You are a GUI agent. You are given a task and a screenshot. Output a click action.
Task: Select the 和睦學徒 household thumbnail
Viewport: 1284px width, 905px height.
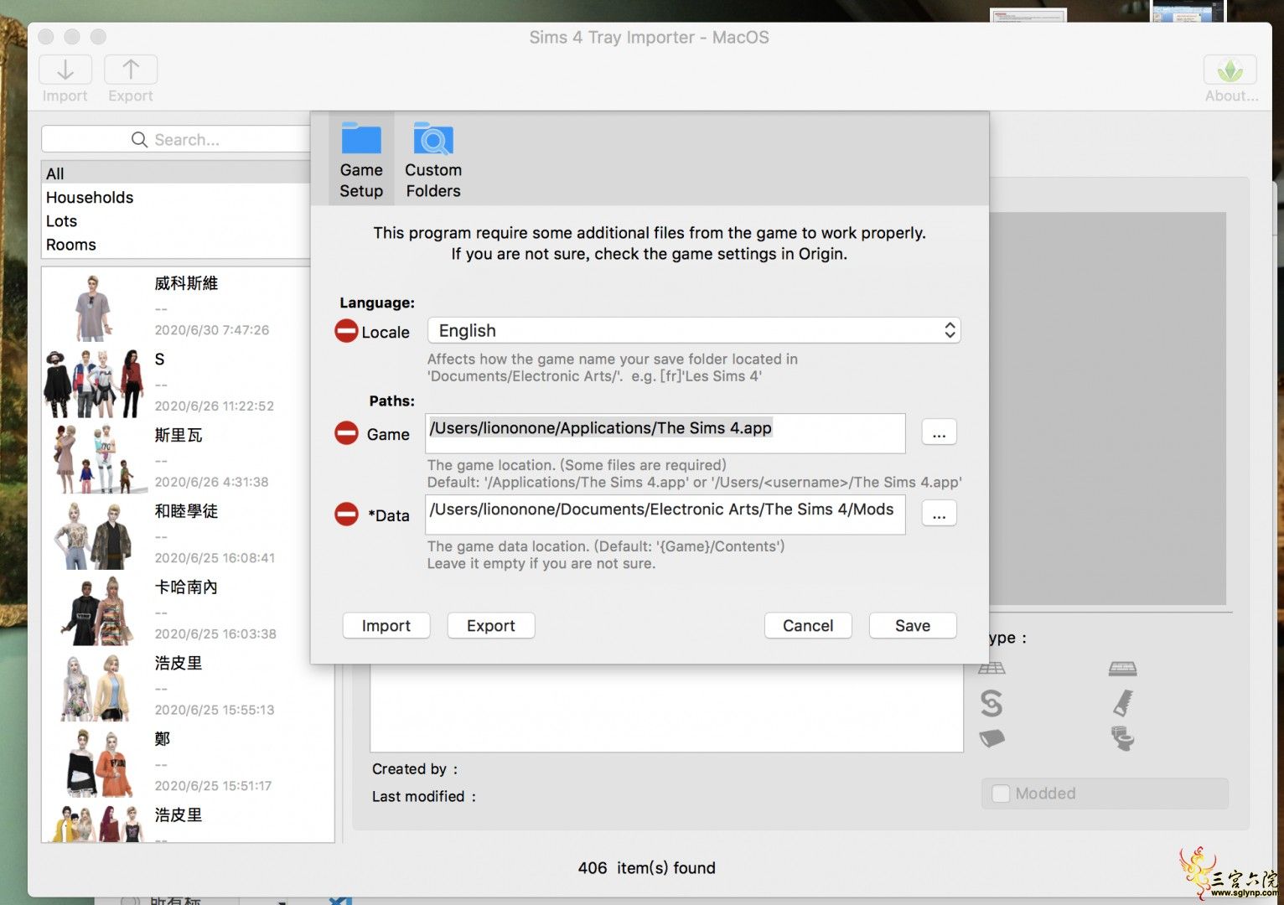[94, 535]
